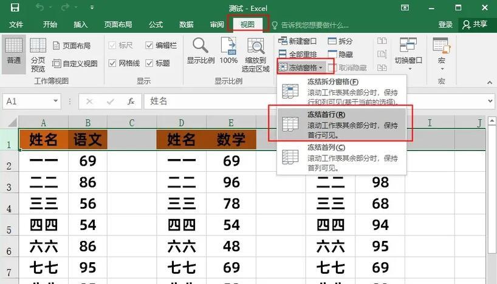Click the Undo arrow icon
Viewport: 497px width, 284px height.
tap(39, 7)
